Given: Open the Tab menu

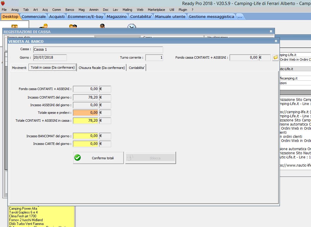Looking at the screenshot, I should click(26, 10).
